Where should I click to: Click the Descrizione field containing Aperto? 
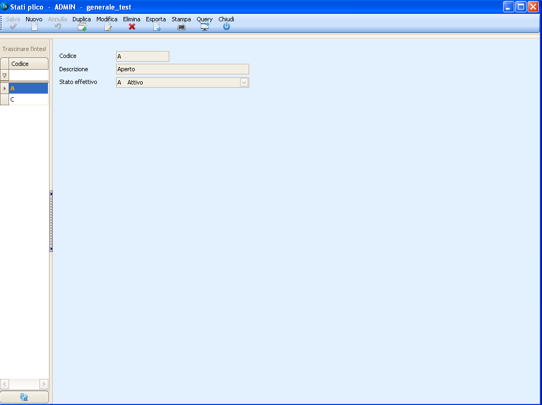click(x=182, y=69)
